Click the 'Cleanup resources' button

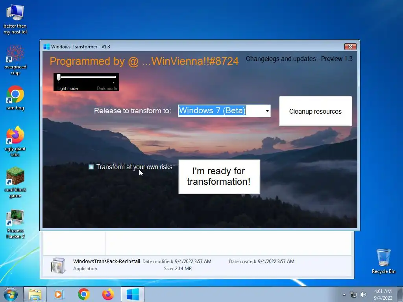click(315, 111)
